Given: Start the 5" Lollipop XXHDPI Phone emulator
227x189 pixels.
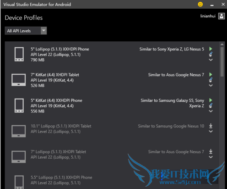Looking at the screenshot, I should click(211, 49).
